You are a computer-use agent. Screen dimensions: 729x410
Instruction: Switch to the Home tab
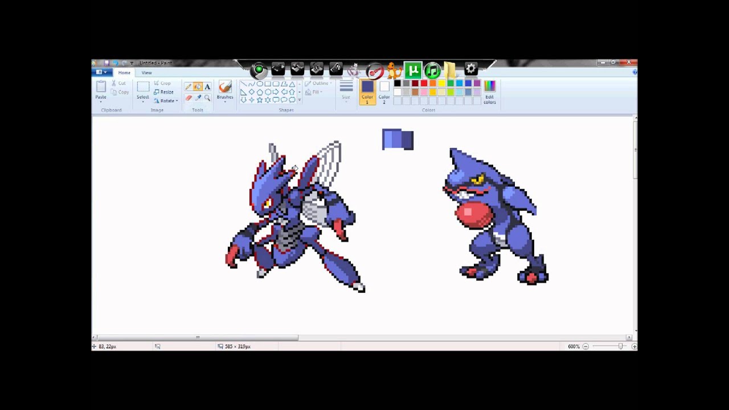[x=124, y=72]
